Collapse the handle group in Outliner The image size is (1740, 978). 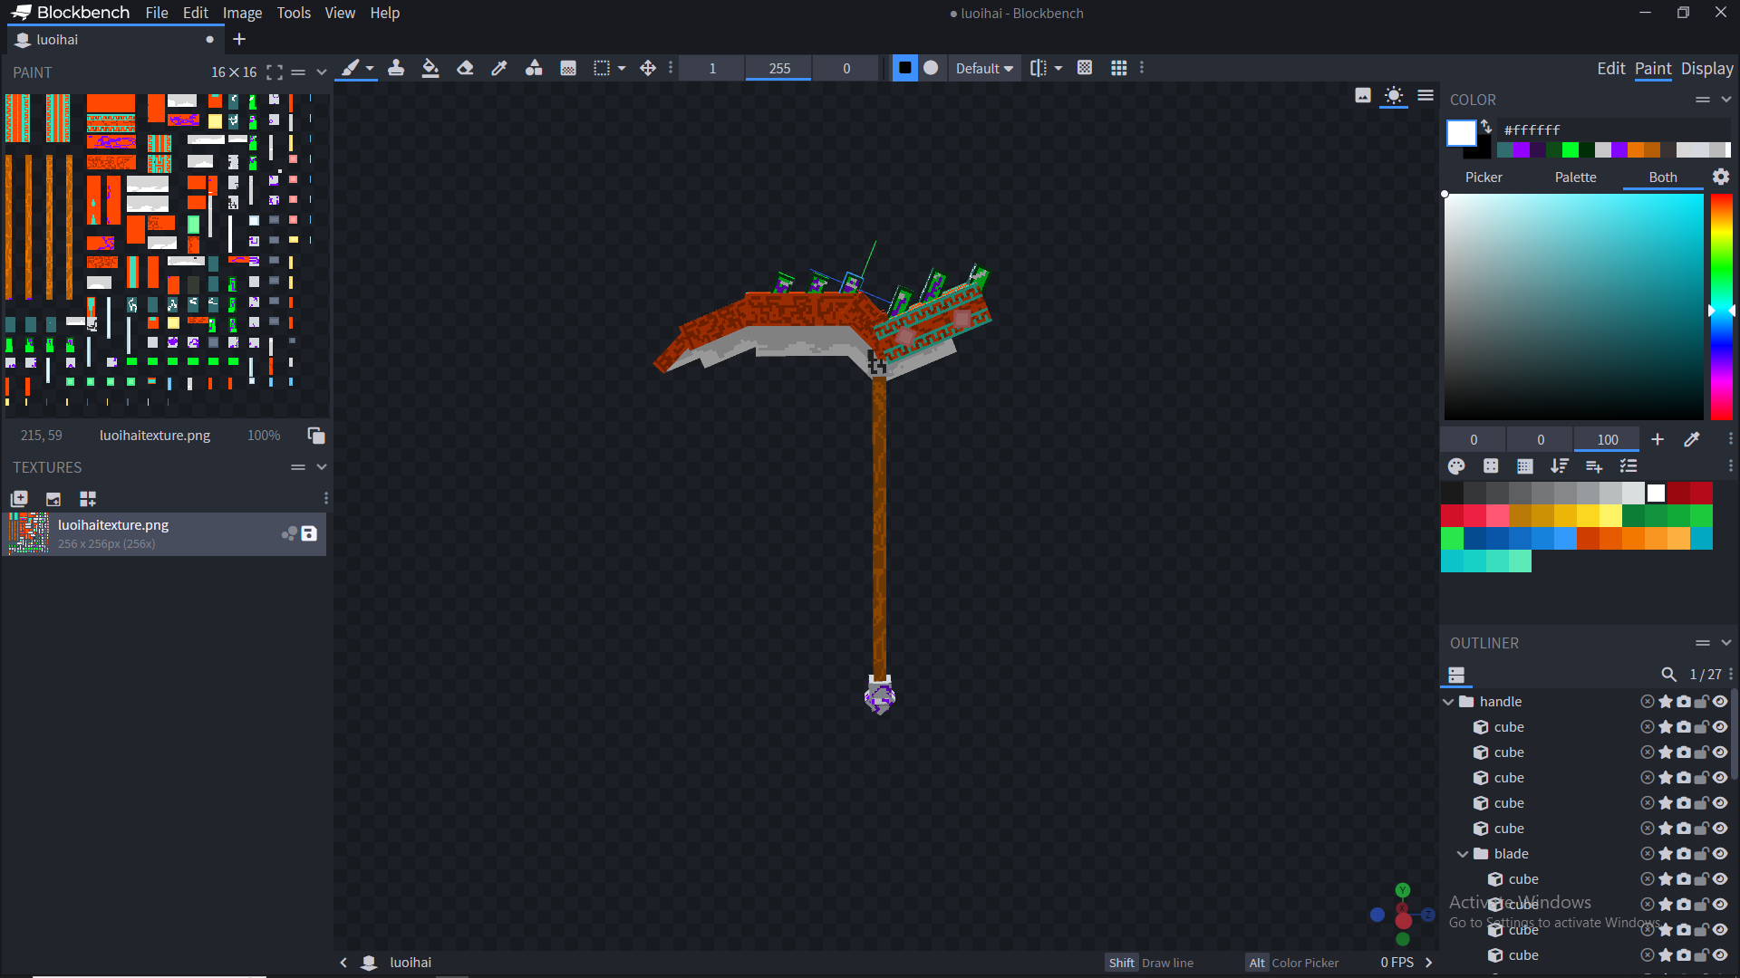1448,702
